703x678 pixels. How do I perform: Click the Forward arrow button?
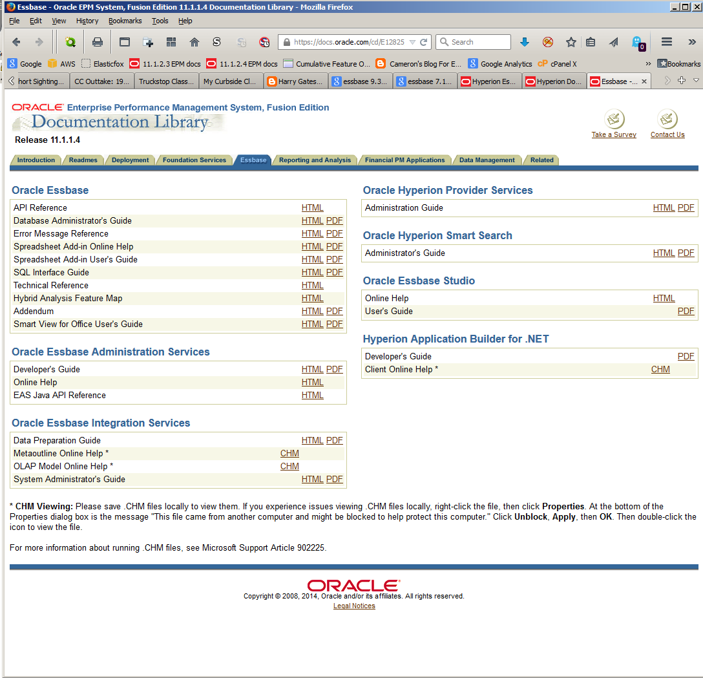(39, 42)
